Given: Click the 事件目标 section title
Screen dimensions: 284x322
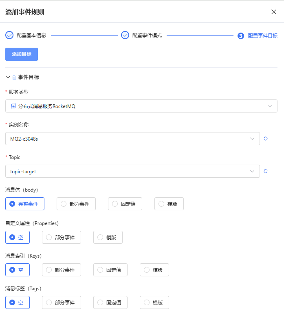Looking at the screenshot, I should [x=29, y=77].
